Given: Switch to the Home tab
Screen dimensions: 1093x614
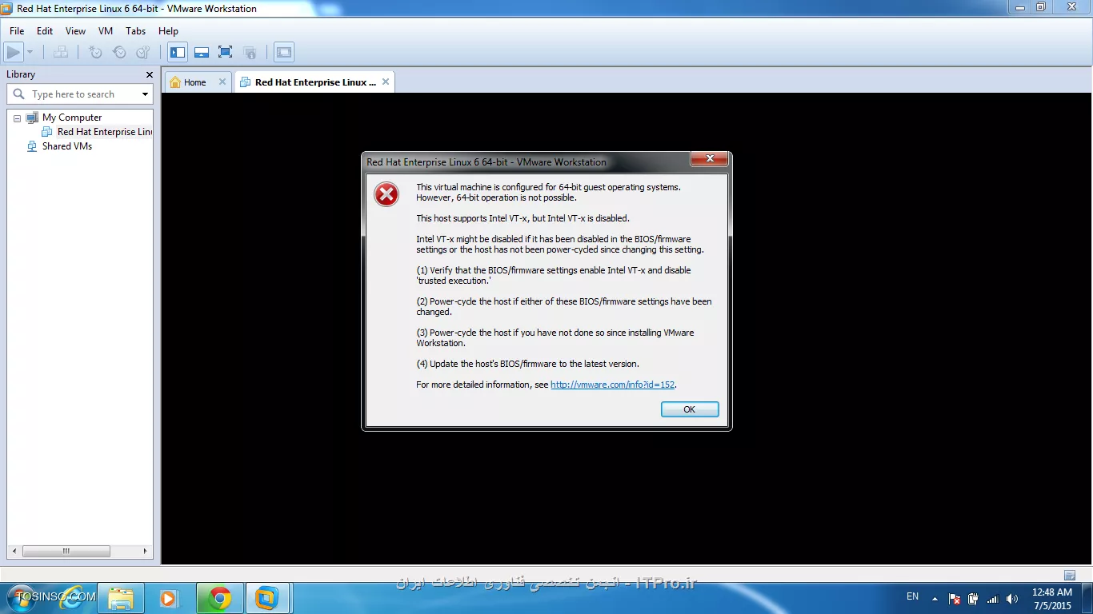Looking at the screenshot, I should click(x=198, y=82).
